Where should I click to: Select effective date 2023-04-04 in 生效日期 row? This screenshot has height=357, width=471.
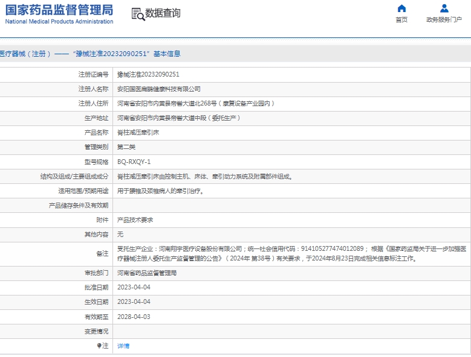pyautogui.click(x=134, y=302)
